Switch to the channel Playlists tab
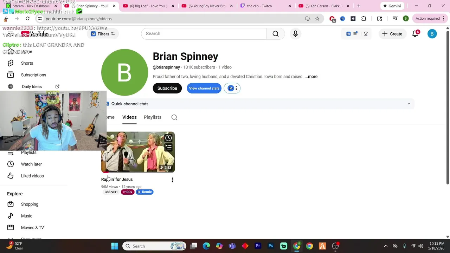This screenshot has height=253, width=450. [153, 117]
